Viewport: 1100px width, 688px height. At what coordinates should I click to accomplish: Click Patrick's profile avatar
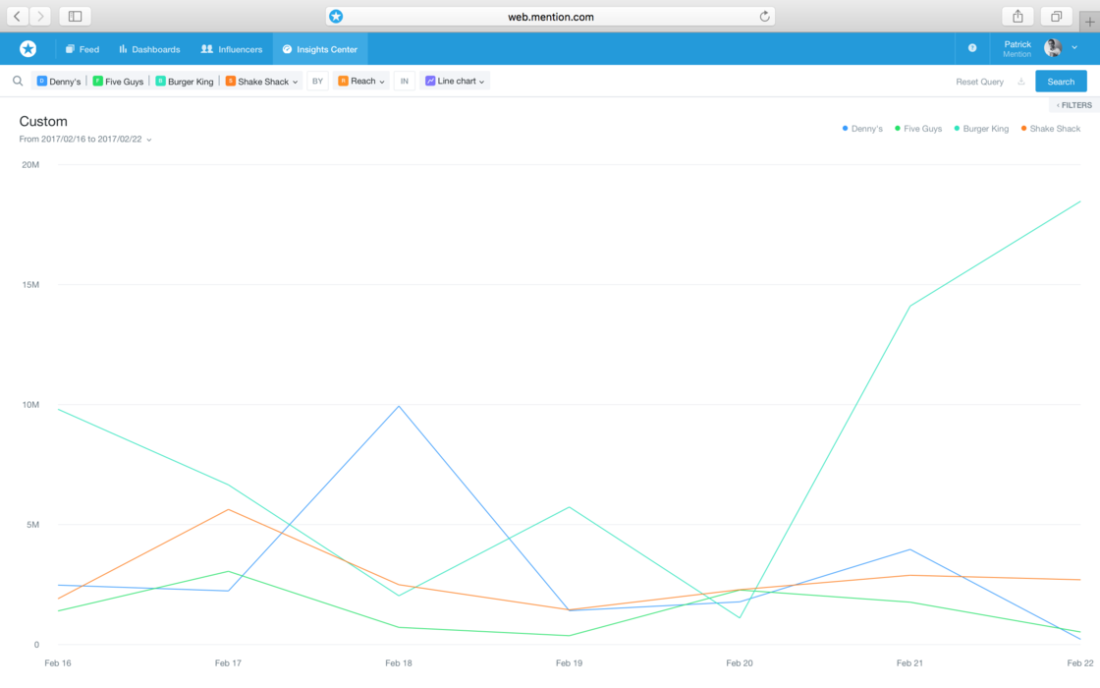pos(1053,48)
